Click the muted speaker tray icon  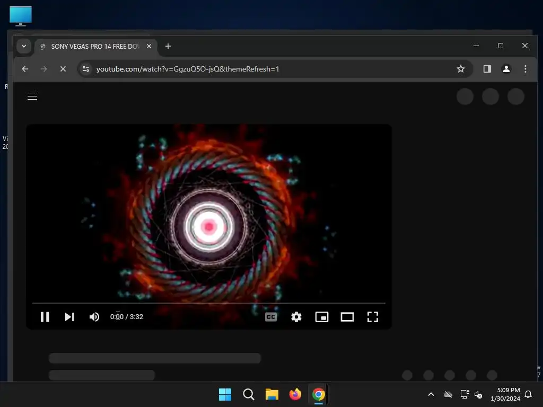tap(478, 394)
